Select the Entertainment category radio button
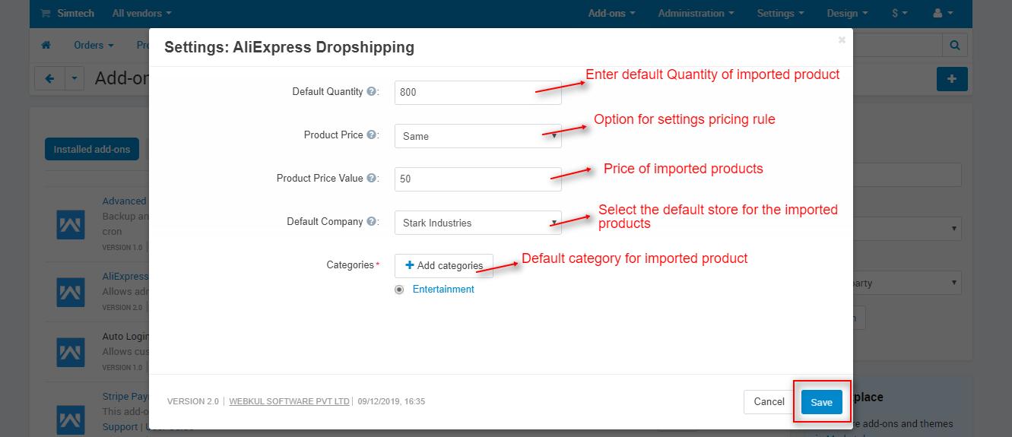1012x437 pixels. click(399, 290)
